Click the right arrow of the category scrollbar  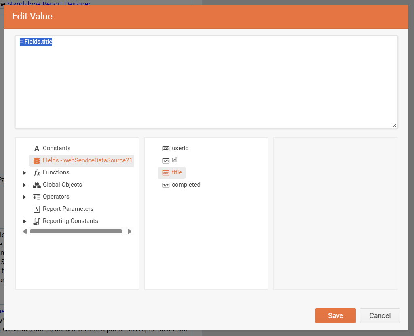[129, 231]
